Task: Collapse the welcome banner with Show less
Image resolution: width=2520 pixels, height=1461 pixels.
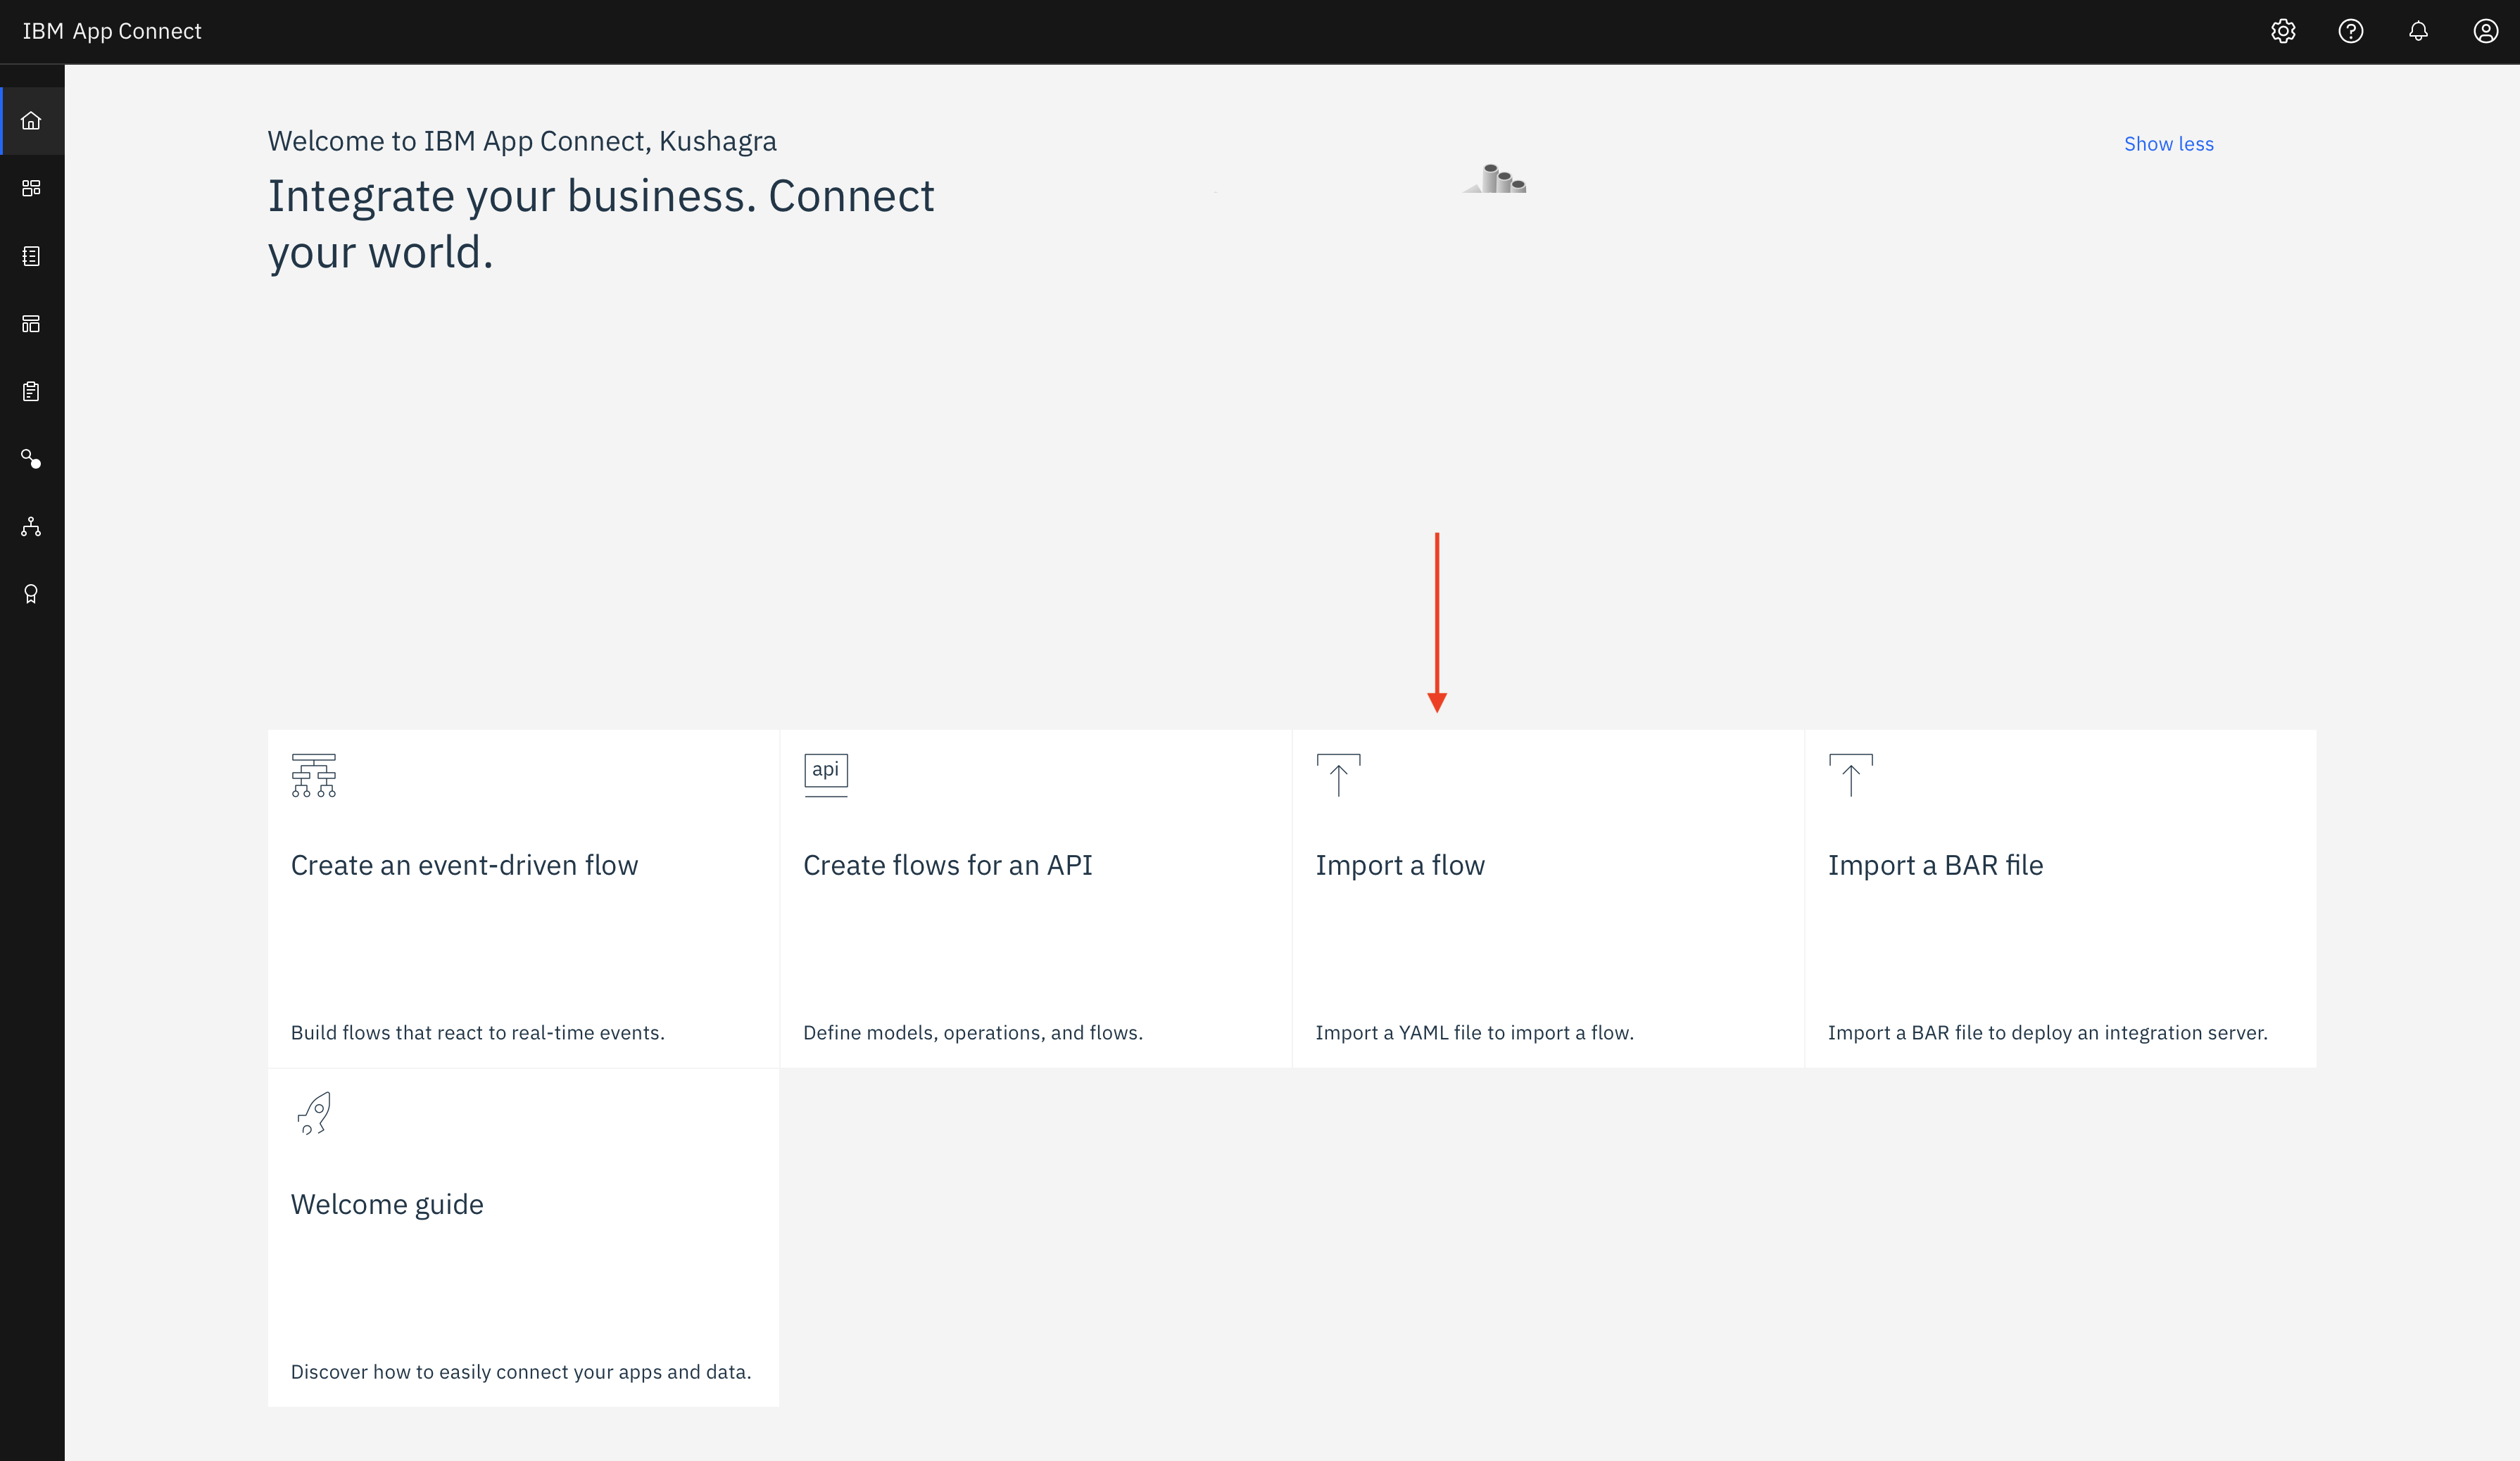Action: pyautogui.click(x=2168, y=144)
